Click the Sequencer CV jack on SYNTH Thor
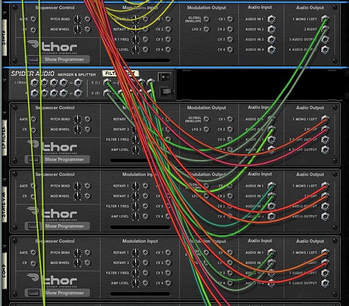Viewport: 349px width, 306px height. pos(33,30)
